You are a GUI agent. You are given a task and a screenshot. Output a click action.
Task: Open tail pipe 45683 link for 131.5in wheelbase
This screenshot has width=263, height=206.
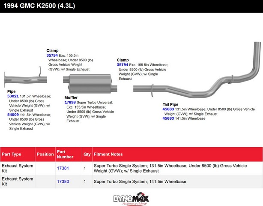click(168, 109)
